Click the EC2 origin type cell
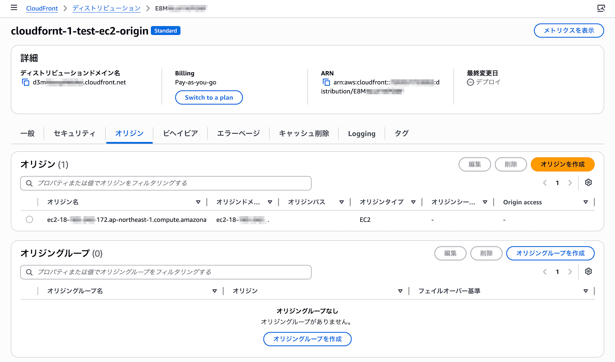The height and width of the screenshot is (362, 615). point(365,220)
